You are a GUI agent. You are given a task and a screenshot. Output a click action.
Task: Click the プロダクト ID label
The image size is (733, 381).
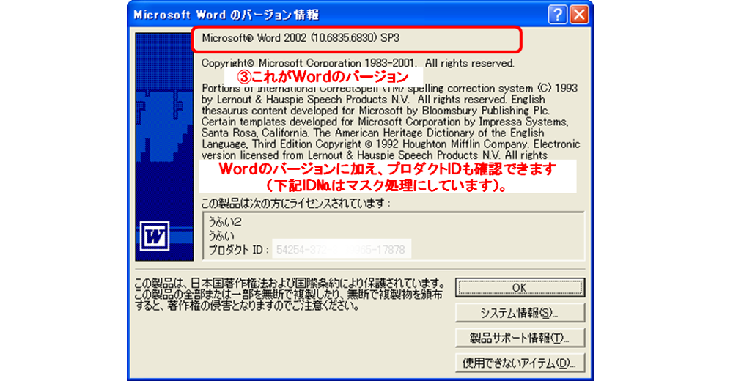pos(237,250)
